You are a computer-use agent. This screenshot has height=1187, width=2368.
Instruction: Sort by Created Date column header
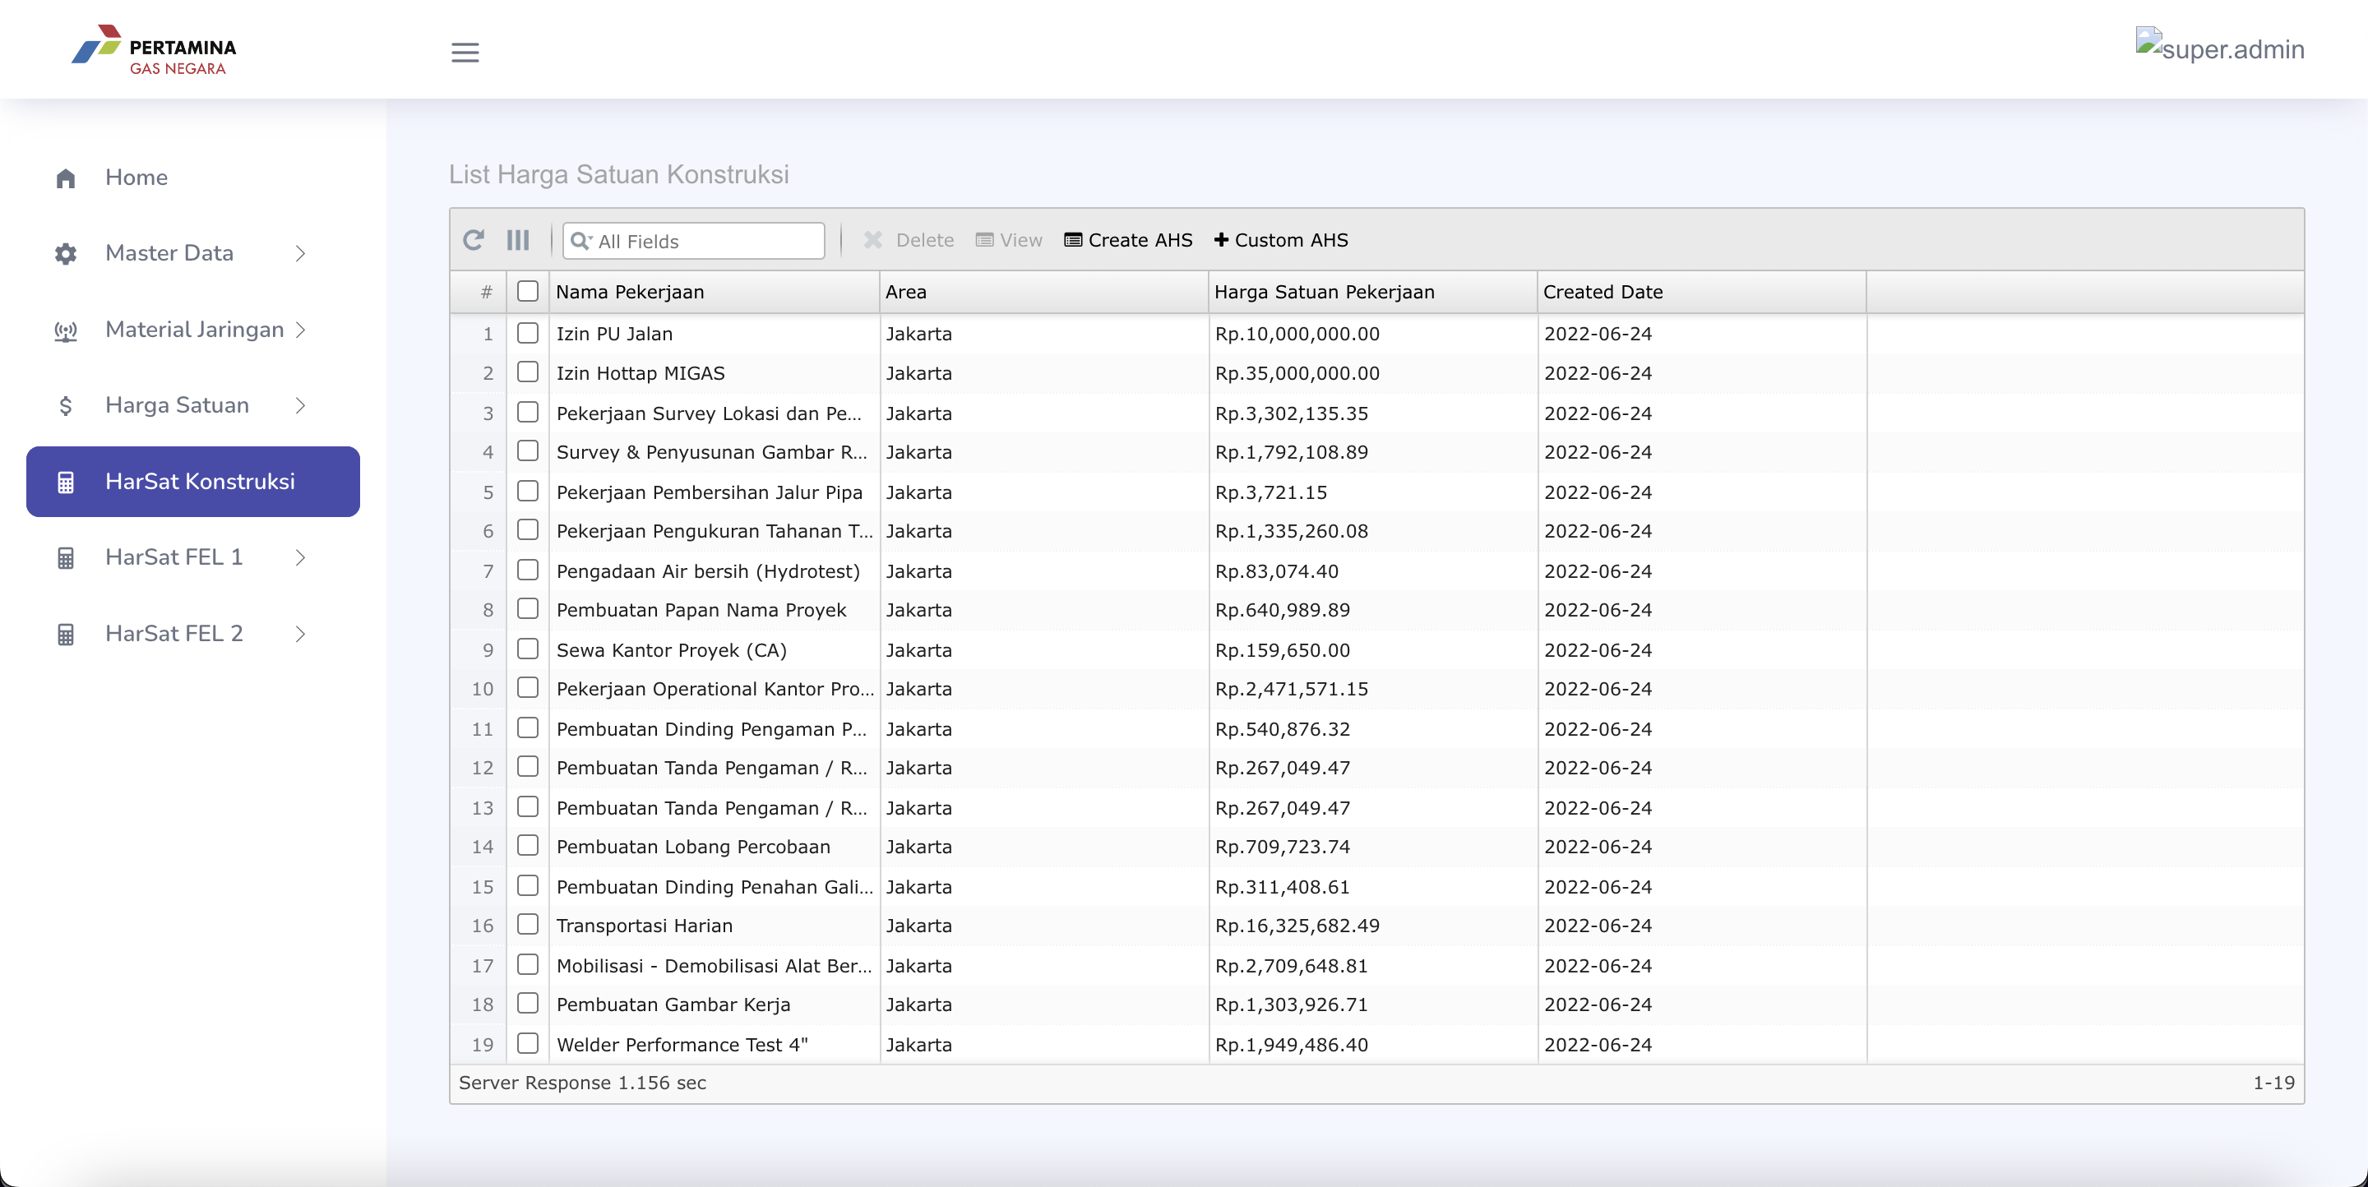1701,292
